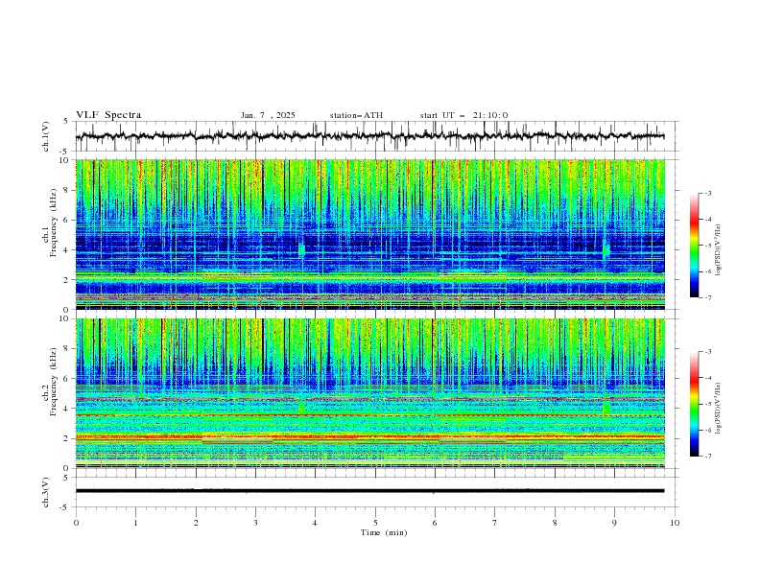This screenshot has width=760, height=587.
Task: Click the "-3" tick of the lower color bar
Action: tap(708, 352)
